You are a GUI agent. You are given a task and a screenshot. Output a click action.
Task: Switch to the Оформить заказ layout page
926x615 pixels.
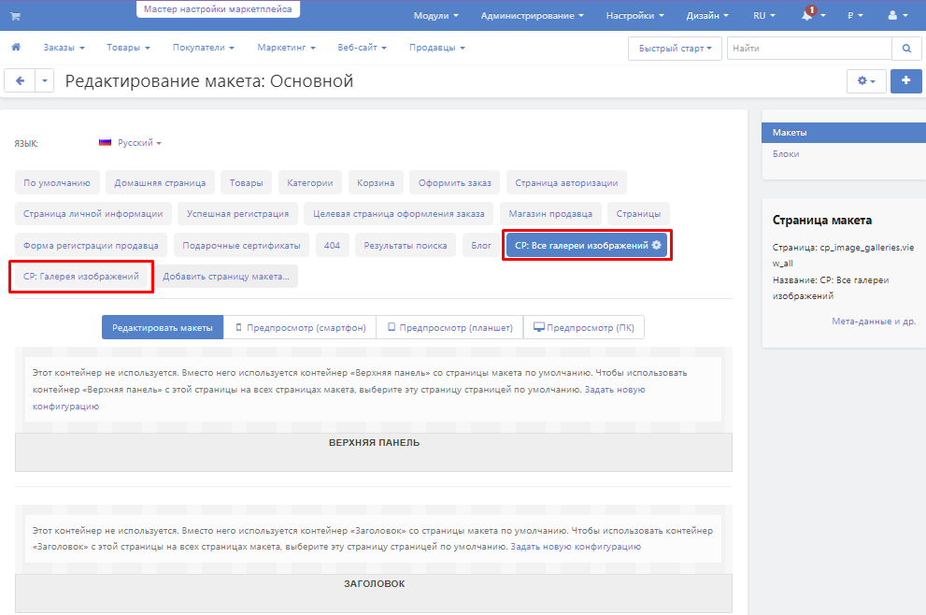455,182
